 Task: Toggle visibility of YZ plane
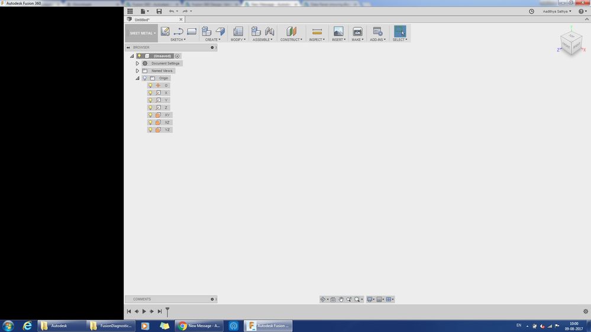point(150,129)
